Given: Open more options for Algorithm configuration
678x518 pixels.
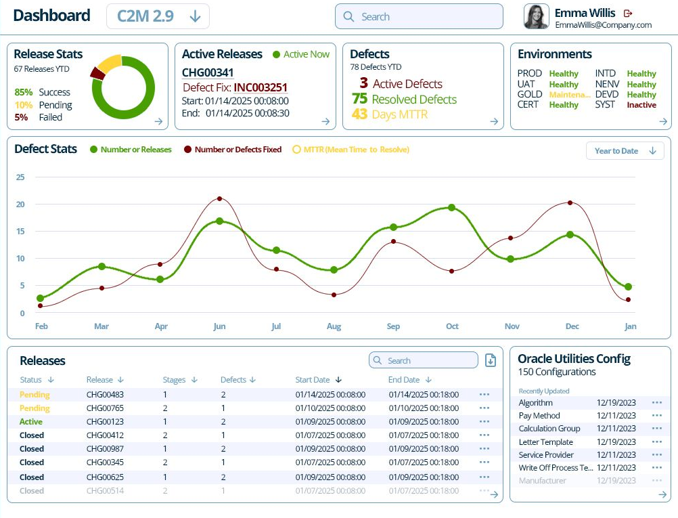Looking at the screenshot, I should (x=657, y=402).
